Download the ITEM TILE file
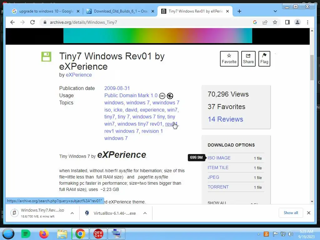This screenshot has height=240, width=320. (x=218, y=167)
